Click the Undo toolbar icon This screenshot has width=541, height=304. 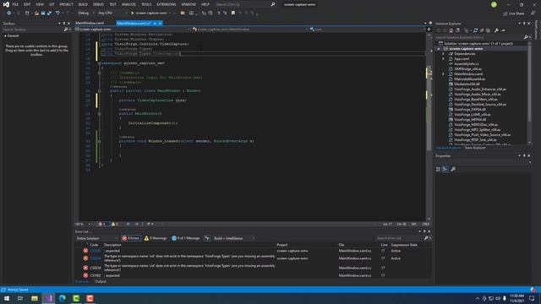click(x=57, y=14)
